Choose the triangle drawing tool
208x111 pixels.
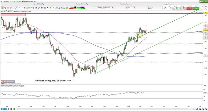click(61, 8)
